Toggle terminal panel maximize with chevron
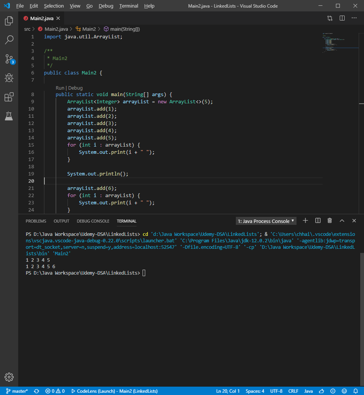Viewport: 364px width, 395px height. pyautogui.click(x=342, y=221)
